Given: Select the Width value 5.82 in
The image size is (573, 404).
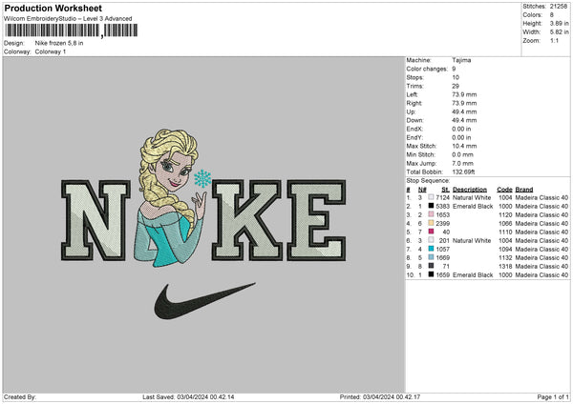Looking at the screenshot, I should (559, 32).
